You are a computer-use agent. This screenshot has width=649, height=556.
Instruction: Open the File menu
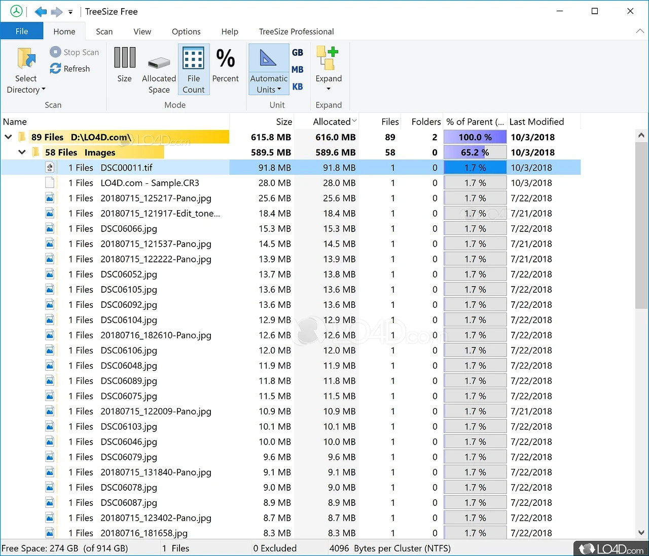click(x=22, y=31)
